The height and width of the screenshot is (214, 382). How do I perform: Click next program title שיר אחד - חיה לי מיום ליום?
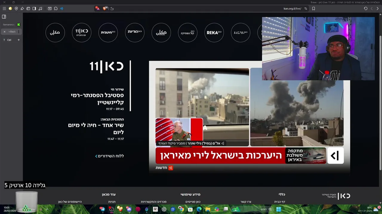click(96, 128)
